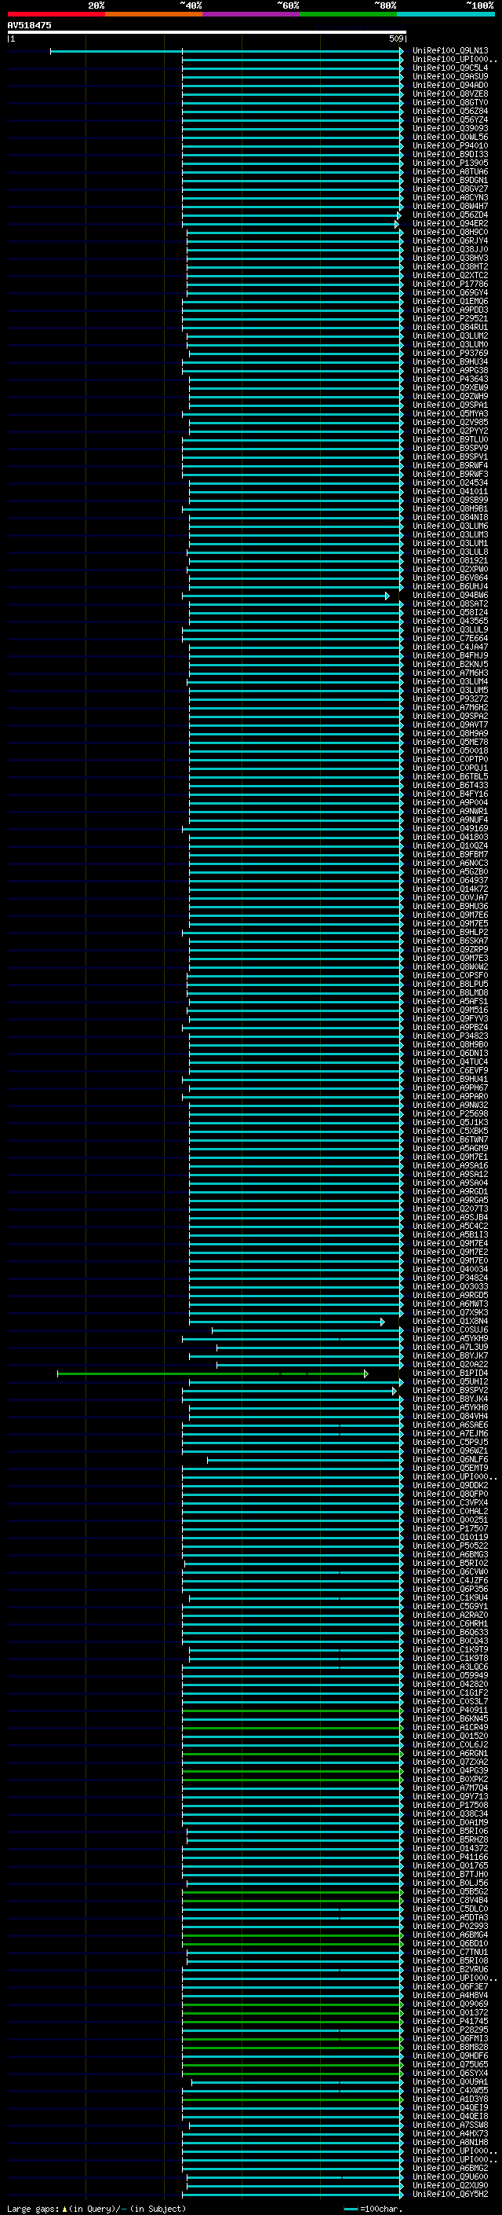Click label UniRef100_Q84RU1

click(x=450, y=327)
